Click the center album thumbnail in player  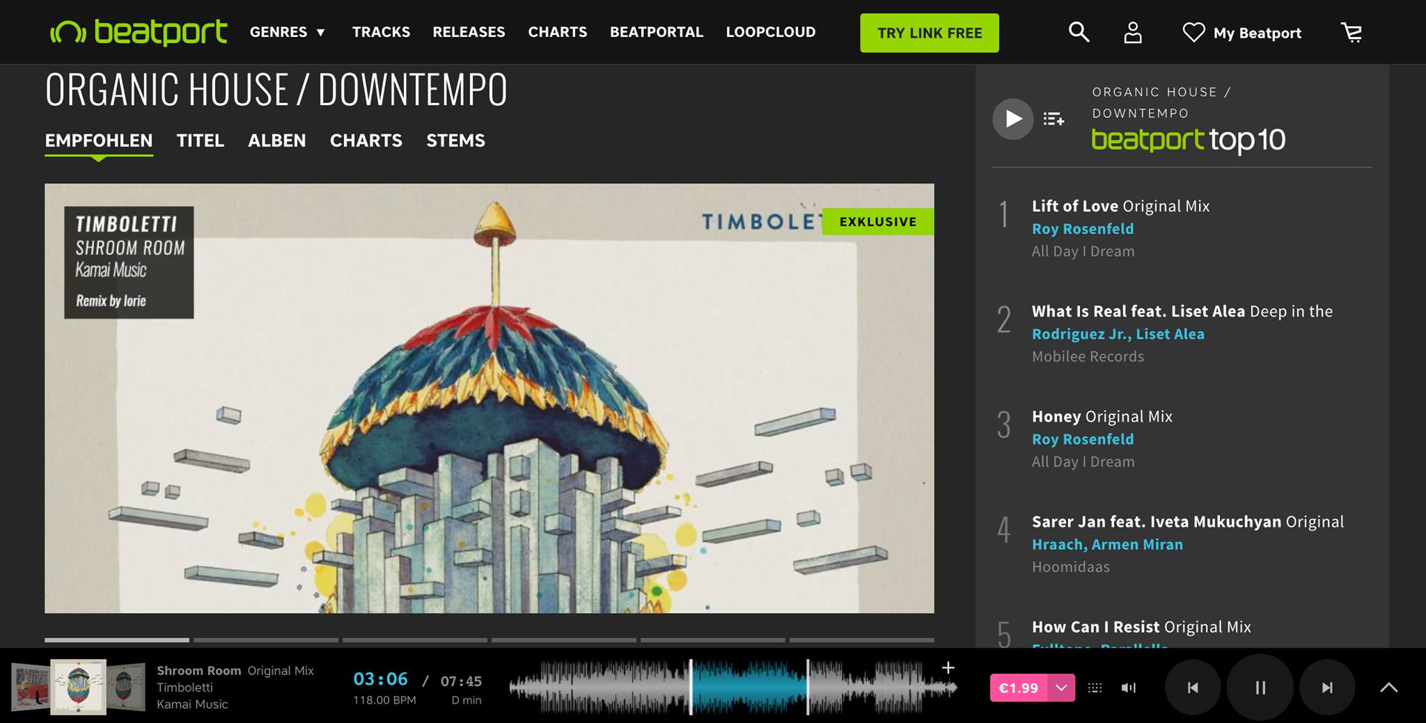coord(79,687)
